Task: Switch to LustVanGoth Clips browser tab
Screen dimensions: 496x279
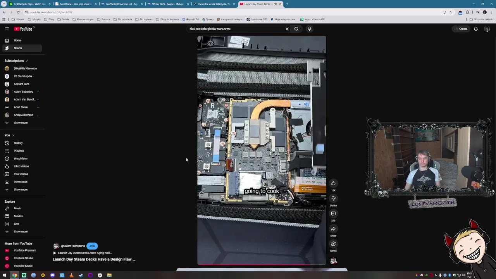Action: pyautogui.click(x=29, y=4)
